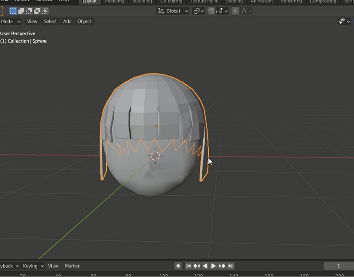Toggle the auto keying record button
Image resolution: width=354 pixels, height=277 pixels.
[x=178, y=266]
